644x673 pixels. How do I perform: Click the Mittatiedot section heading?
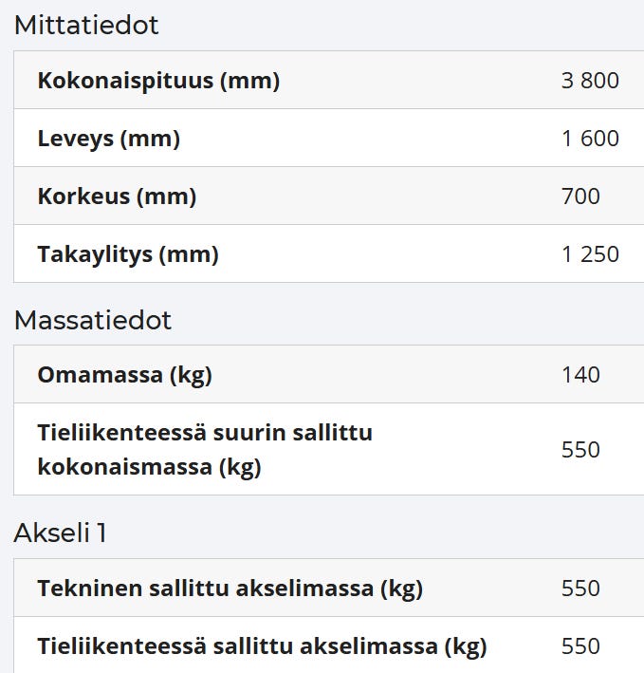[86, 25]
